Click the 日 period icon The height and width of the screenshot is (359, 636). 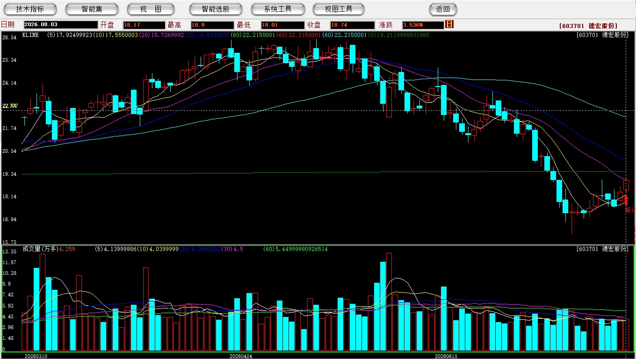pos(449,24)
